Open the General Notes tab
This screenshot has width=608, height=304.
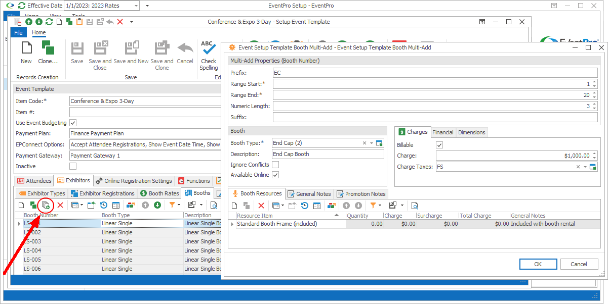point(309,194)
